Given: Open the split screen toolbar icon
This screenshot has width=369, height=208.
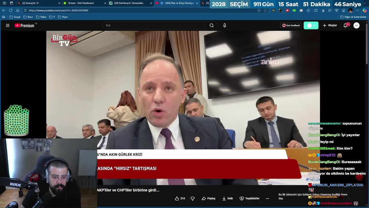Looking at the screenshot, I should [316, 10].
